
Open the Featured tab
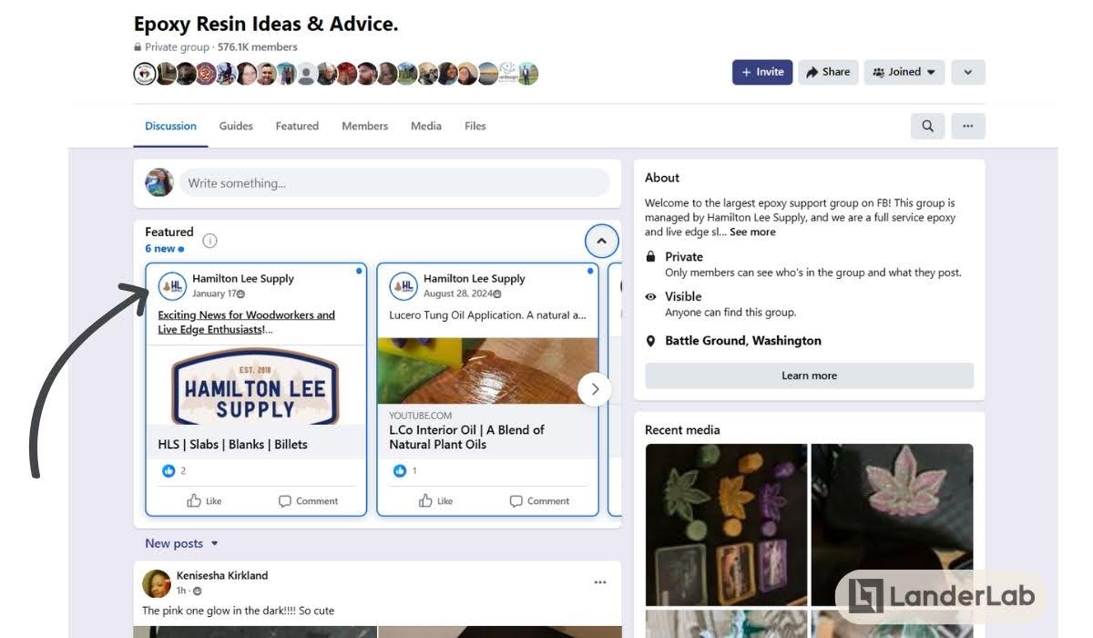pyautogui.click(x=297, y=126)
